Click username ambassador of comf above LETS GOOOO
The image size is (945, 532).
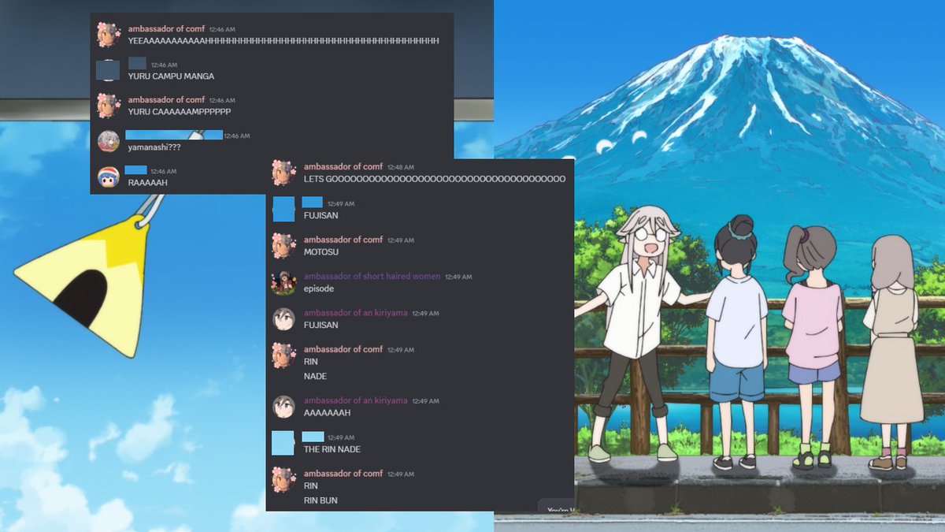coord(343,166)
